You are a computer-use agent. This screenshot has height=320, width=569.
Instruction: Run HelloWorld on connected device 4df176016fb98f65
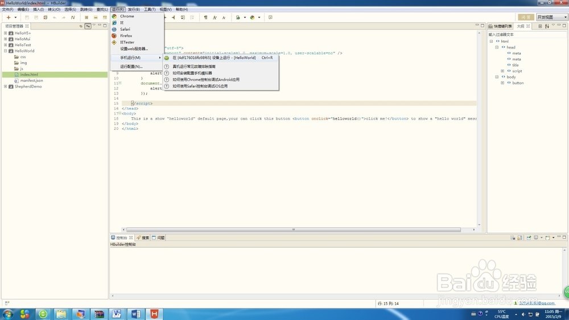click(x=221, y=58)
